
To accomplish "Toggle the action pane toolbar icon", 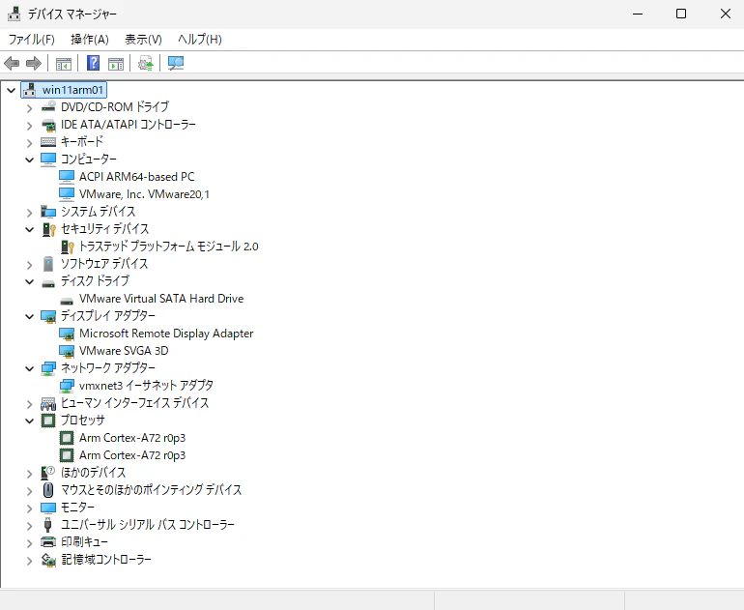I will click(116, 63).
